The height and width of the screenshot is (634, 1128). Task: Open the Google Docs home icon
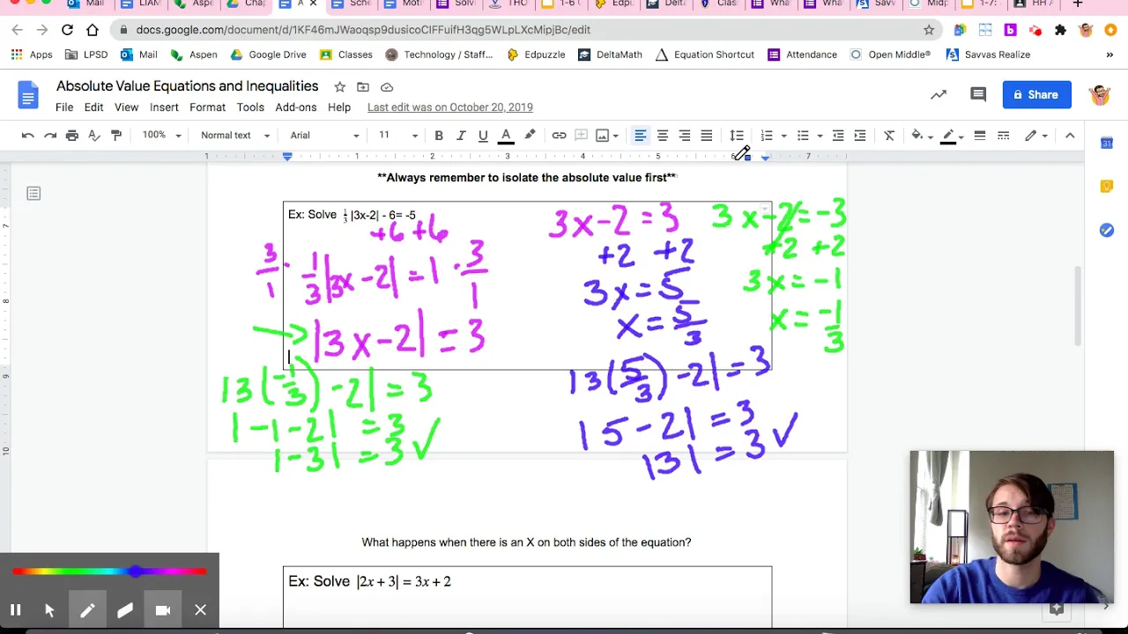[x=29, y=96]
